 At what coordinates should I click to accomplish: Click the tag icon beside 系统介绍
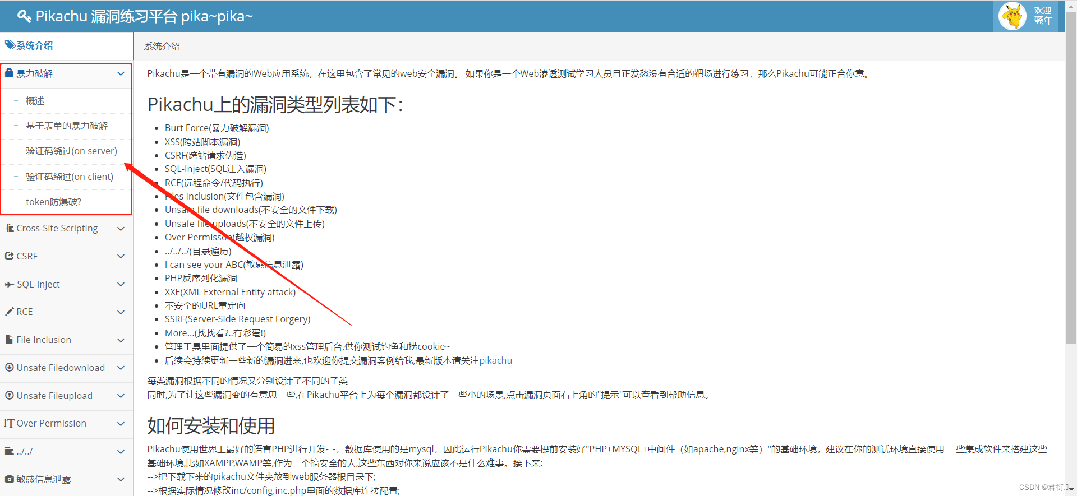click(10, 45)
